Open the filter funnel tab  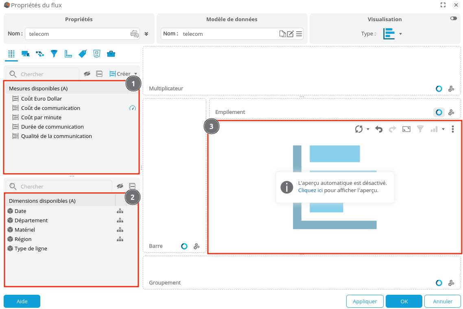pyautogui.click(x=54, y=53)
